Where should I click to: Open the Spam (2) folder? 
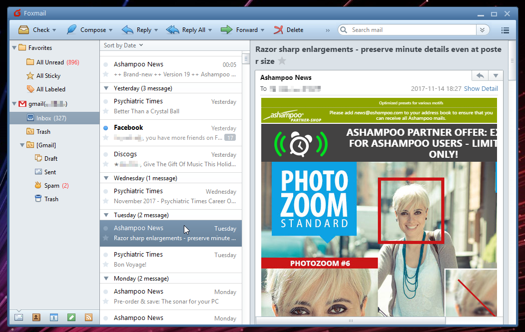click(51, 185)
